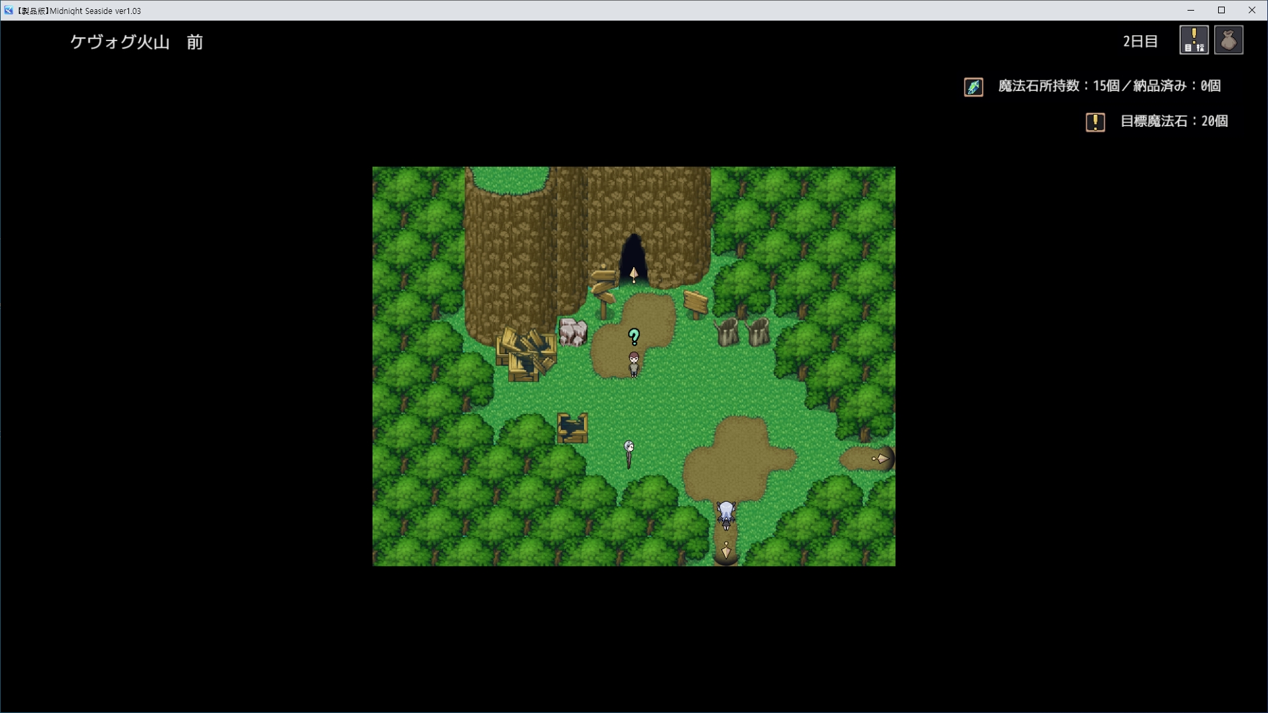Click the silver-haired player character

click(726, 515)
